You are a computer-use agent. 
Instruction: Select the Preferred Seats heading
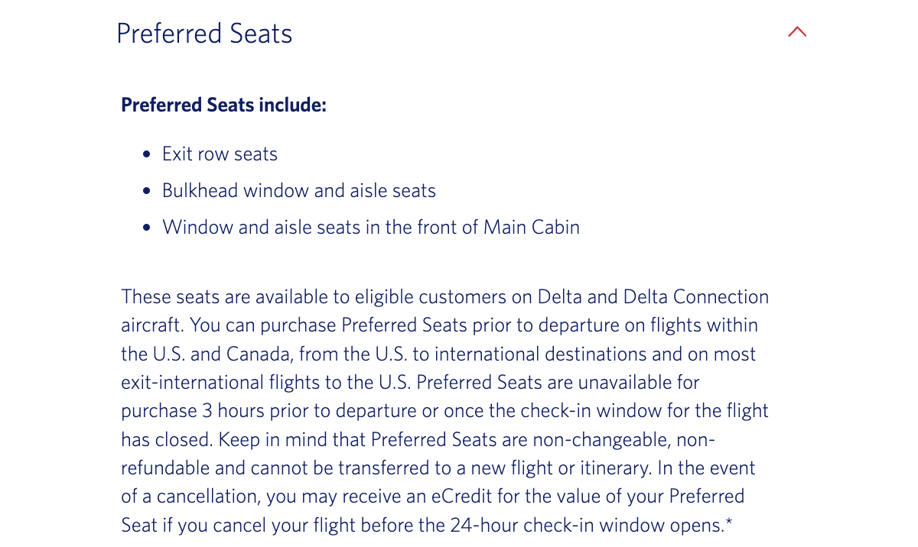pos(204,33)
